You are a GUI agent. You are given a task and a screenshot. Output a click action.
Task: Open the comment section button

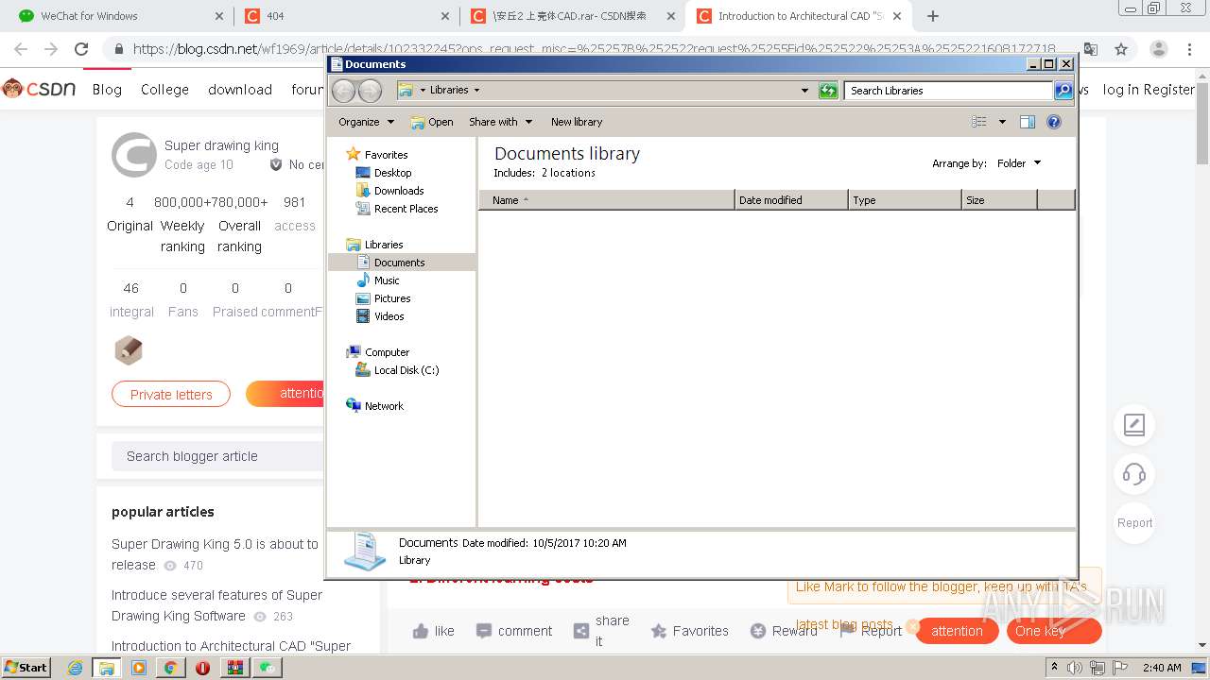click(514, 631)
